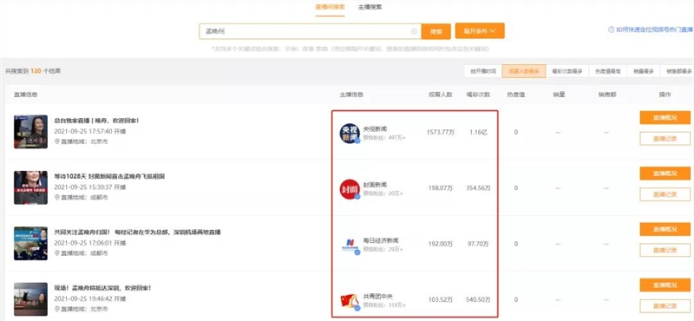Viewport: 694px width, 321px height.
Task: Open the 封面新闻 host name
Action: (x=375, y=185)
